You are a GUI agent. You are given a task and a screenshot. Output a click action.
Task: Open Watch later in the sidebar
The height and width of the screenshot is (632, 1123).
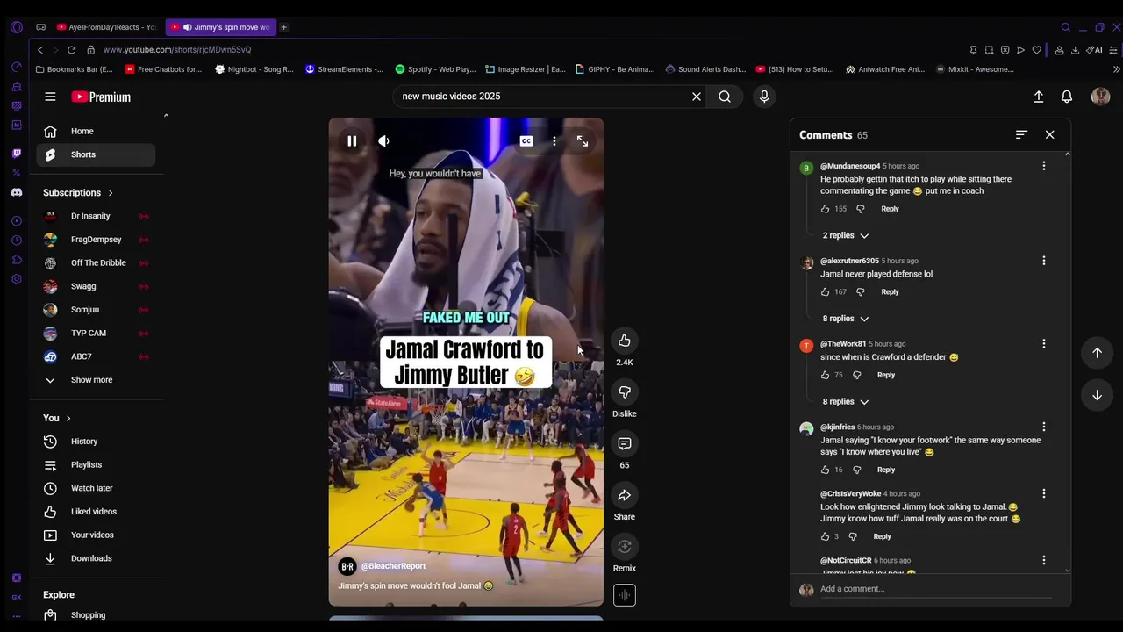pyautogui.click(x=96, y=488)
